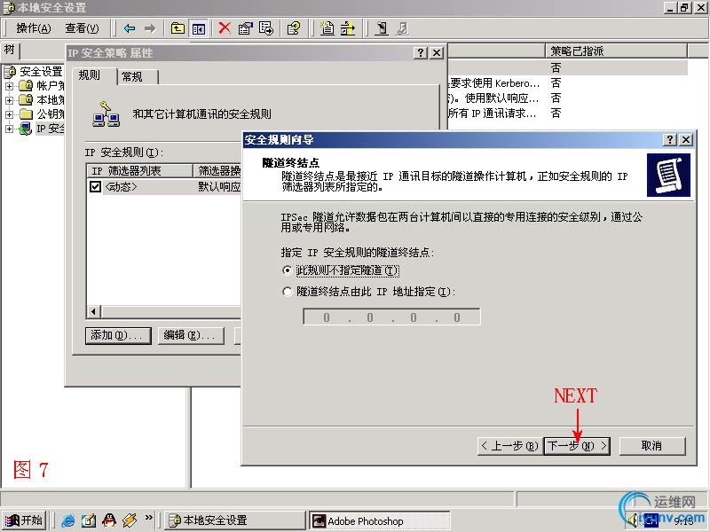This screenshot has height=532, width=710.
Task: Select the IP 安全策略 computer icon in tree
Action: tap(26, 129)
